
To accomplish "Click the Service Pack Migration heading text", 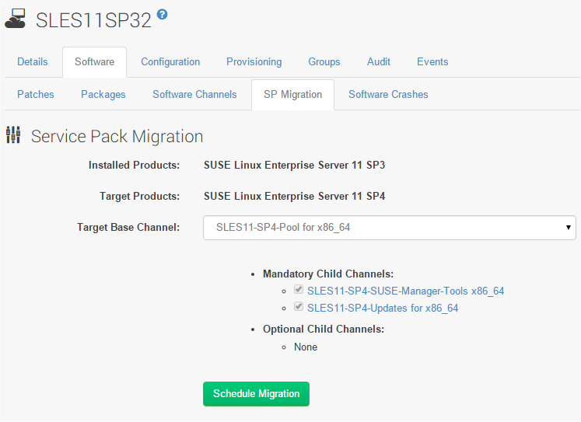I will pos(117,136).
